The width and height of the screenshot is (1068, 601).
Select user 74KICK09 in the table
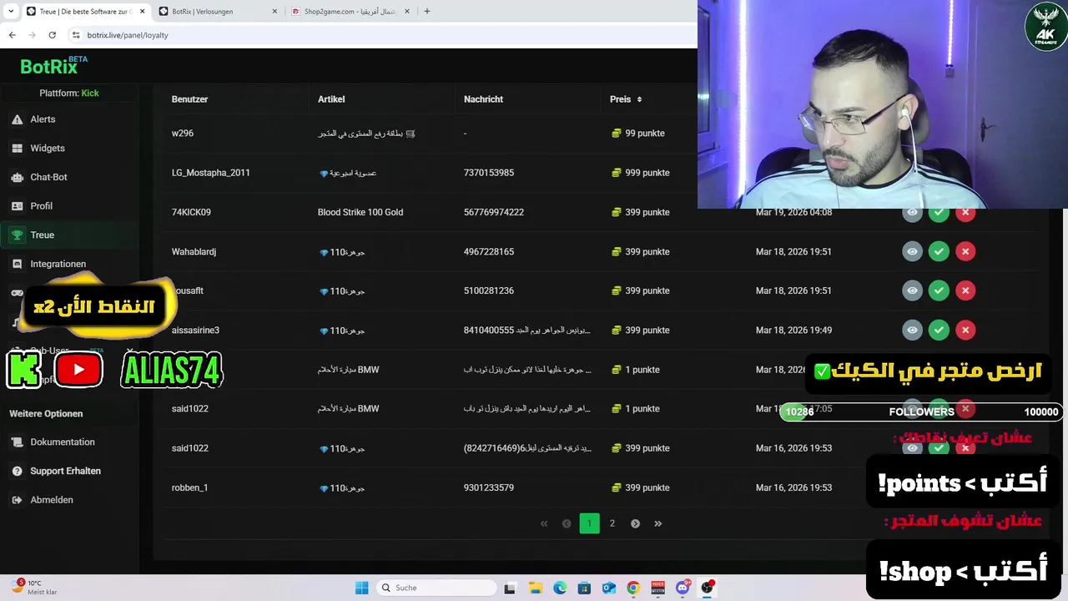point(191,212)
